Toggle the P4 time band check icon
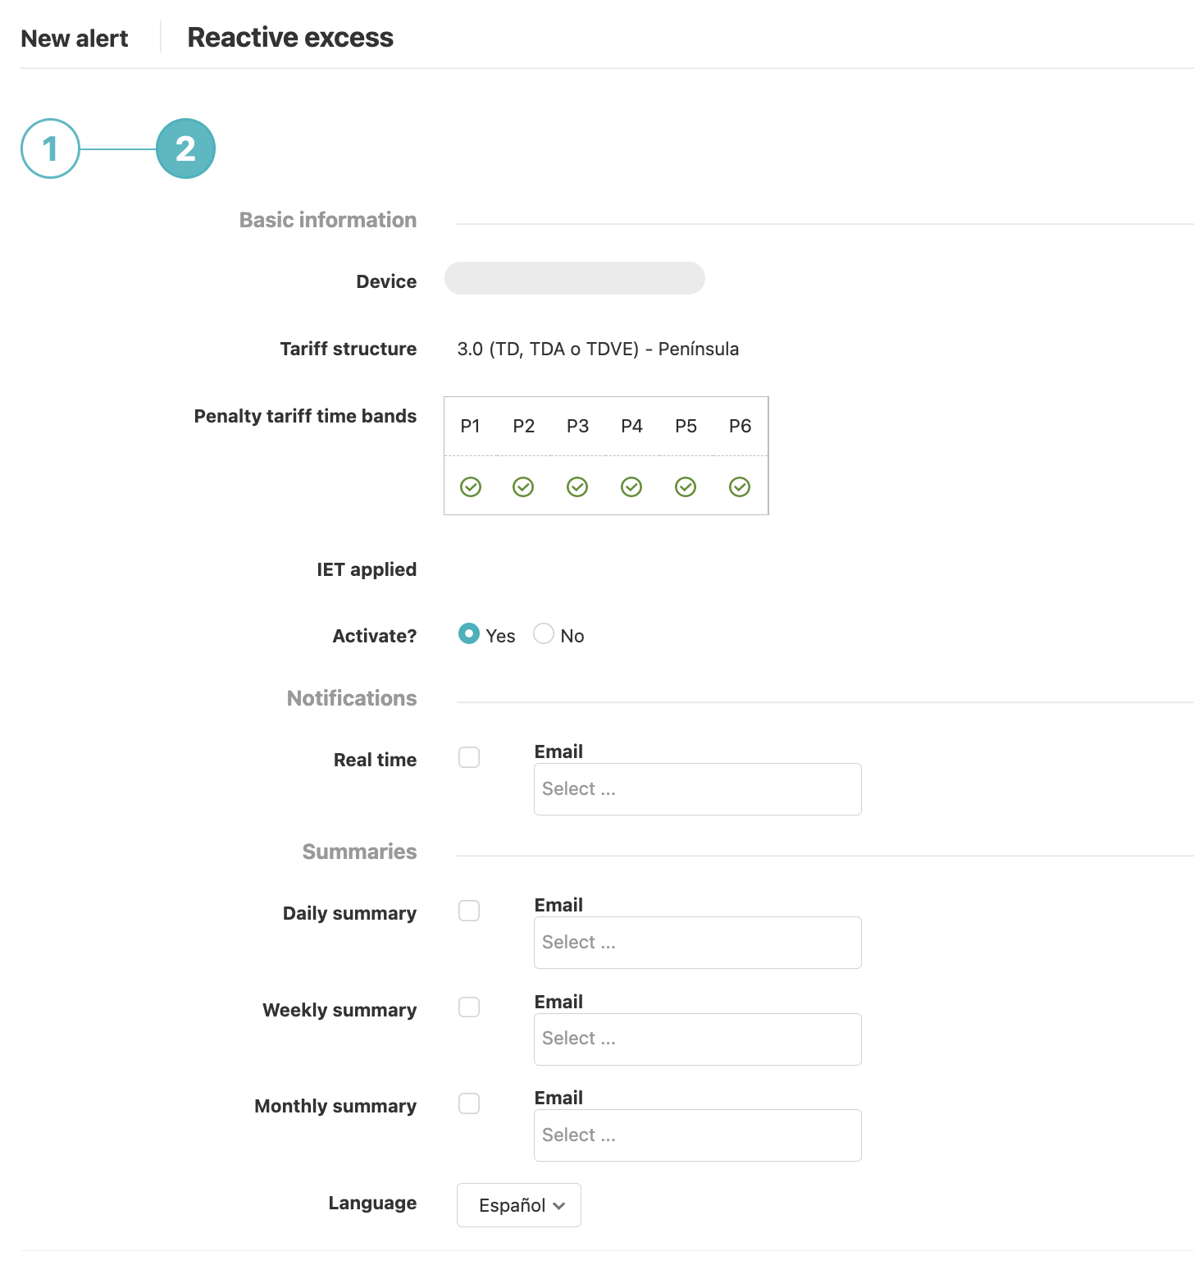The height and width of the screenshot is (1270, 1194). click(631, 487)
